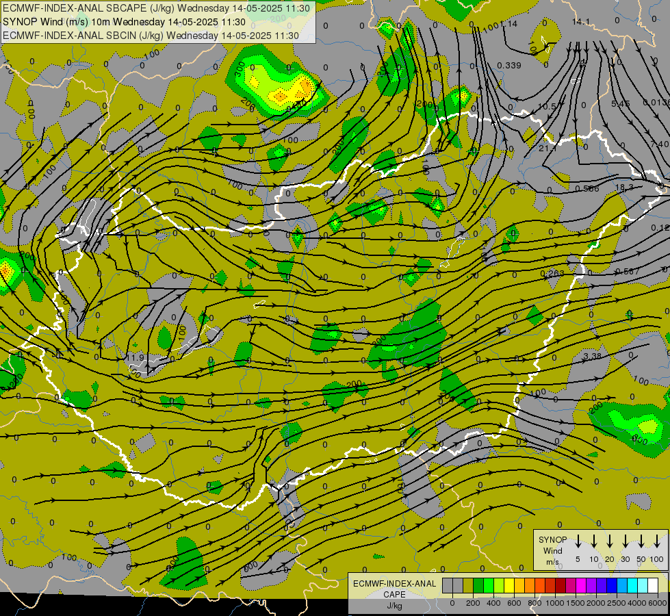
Task: Pick the yellow-green lime CAPE legend swatch
Action: coord(499,585)
